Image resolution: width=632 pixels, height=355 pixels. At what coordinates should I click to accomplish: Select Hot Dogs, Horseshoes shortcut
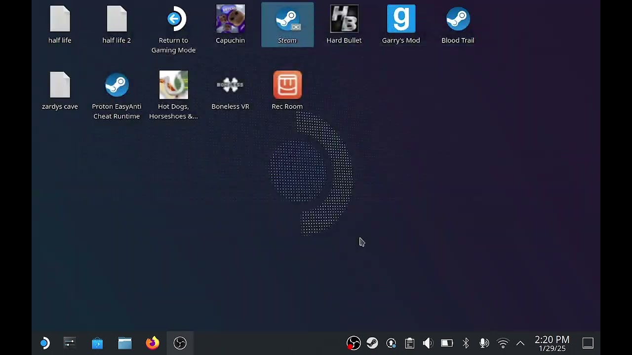point(173,96)
